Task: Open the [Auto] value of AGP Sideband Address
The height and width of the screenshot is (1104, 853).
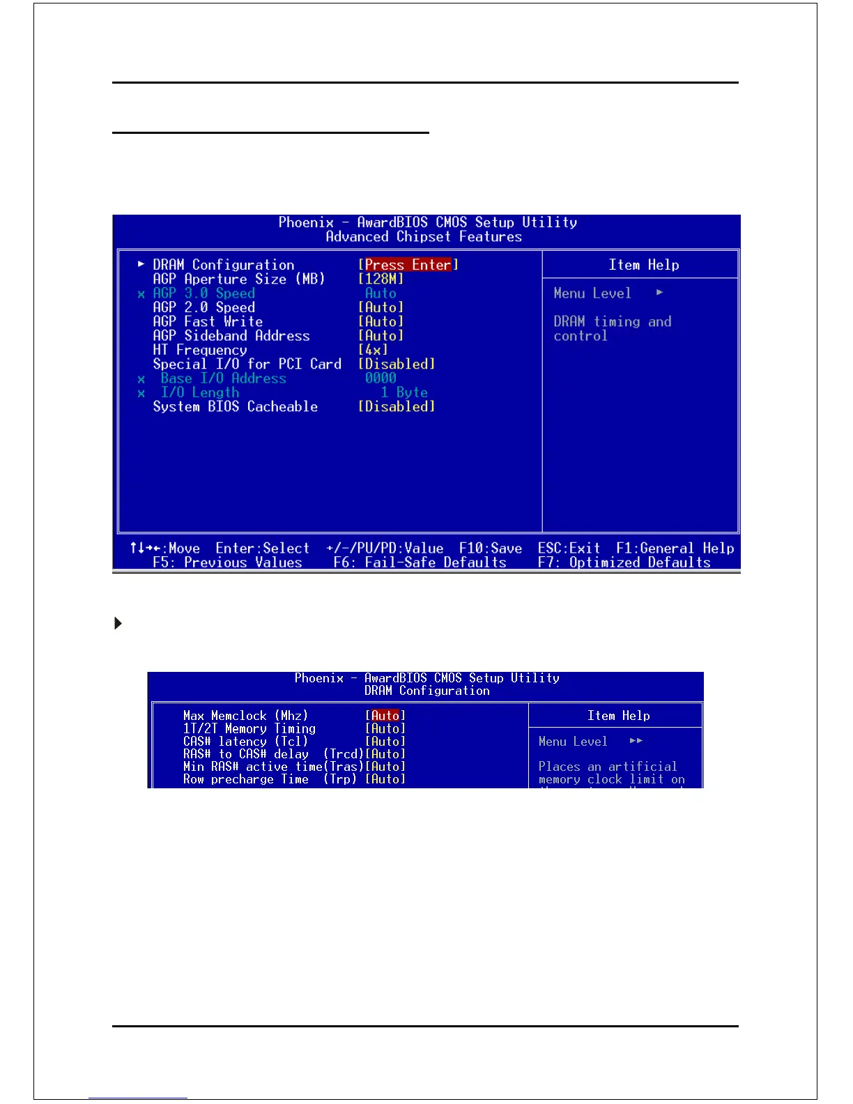Action: (x=381, y=336)
